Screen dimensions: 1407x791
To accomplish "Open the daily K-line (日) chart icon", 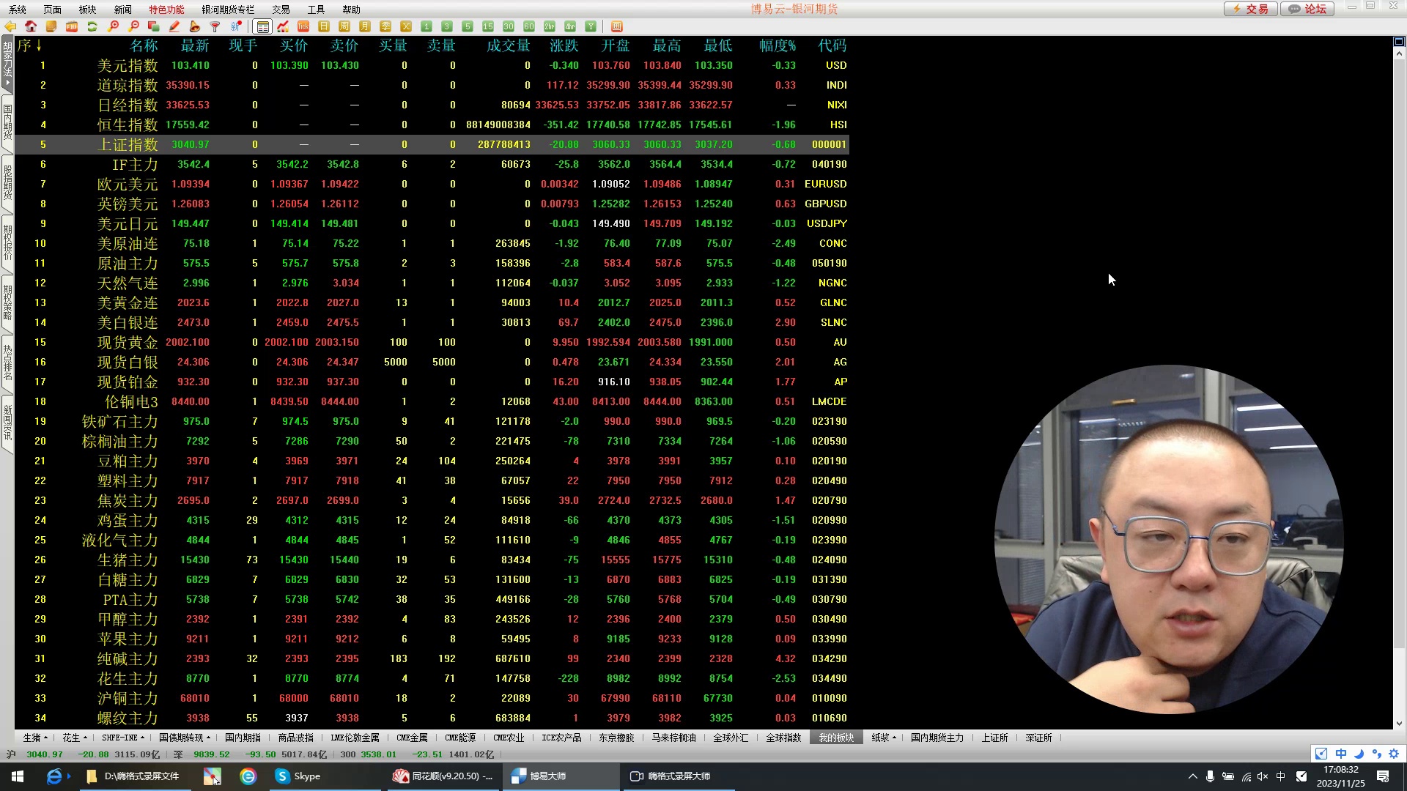I will click(x=324, y=26).
